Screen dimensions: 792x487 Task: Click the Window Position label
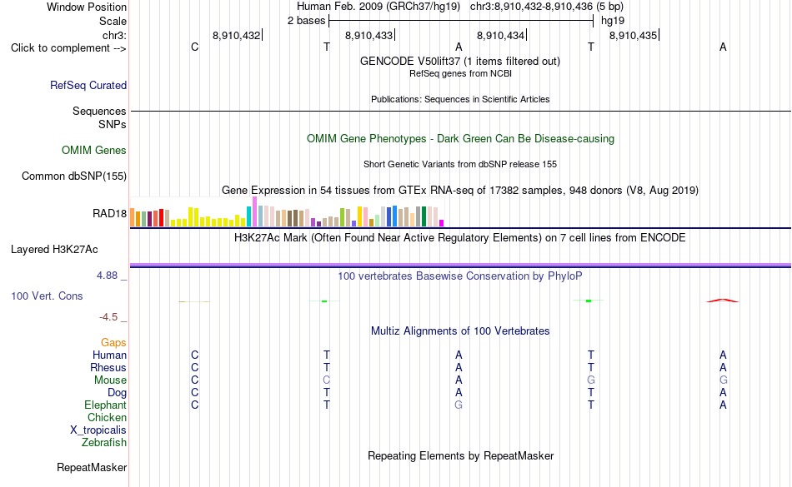(x=87, y=7)
